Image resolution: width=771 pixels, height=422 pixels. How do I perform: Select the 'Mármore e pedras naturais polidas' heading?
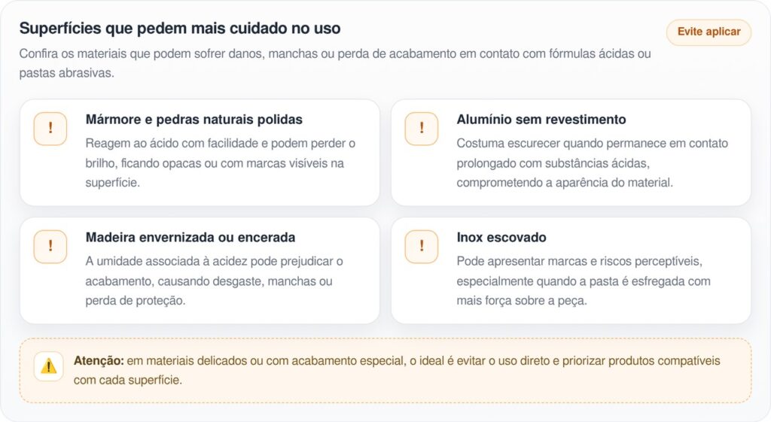click(x=194, y=120)
